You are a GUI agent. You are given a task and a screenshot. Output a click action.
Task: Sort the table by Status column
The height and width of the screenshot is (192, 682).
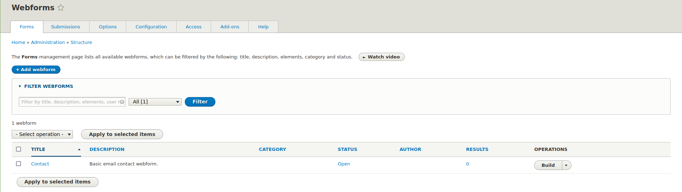(347, 149)
